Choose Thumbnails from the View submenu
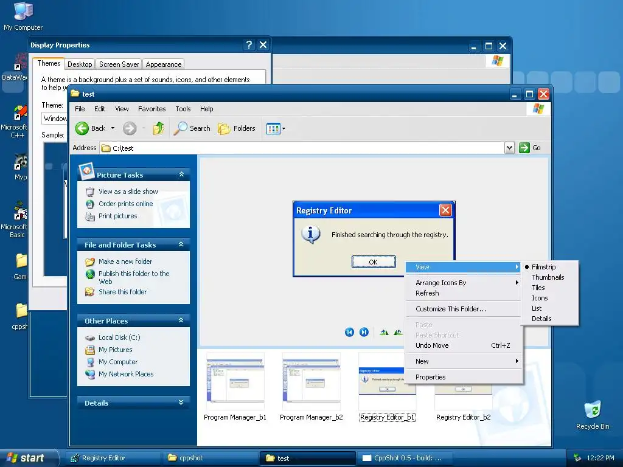The width and height of the screenshot is (623, 467). pyautogui.click(x=548, y=277)
